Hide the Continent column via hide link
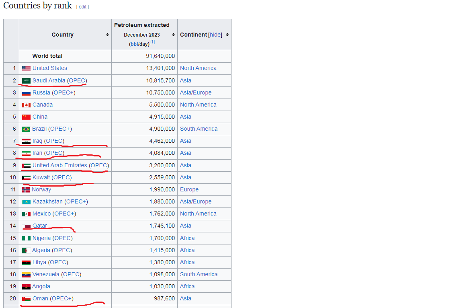The image size is (463, 308). click(x=215, y=35)
